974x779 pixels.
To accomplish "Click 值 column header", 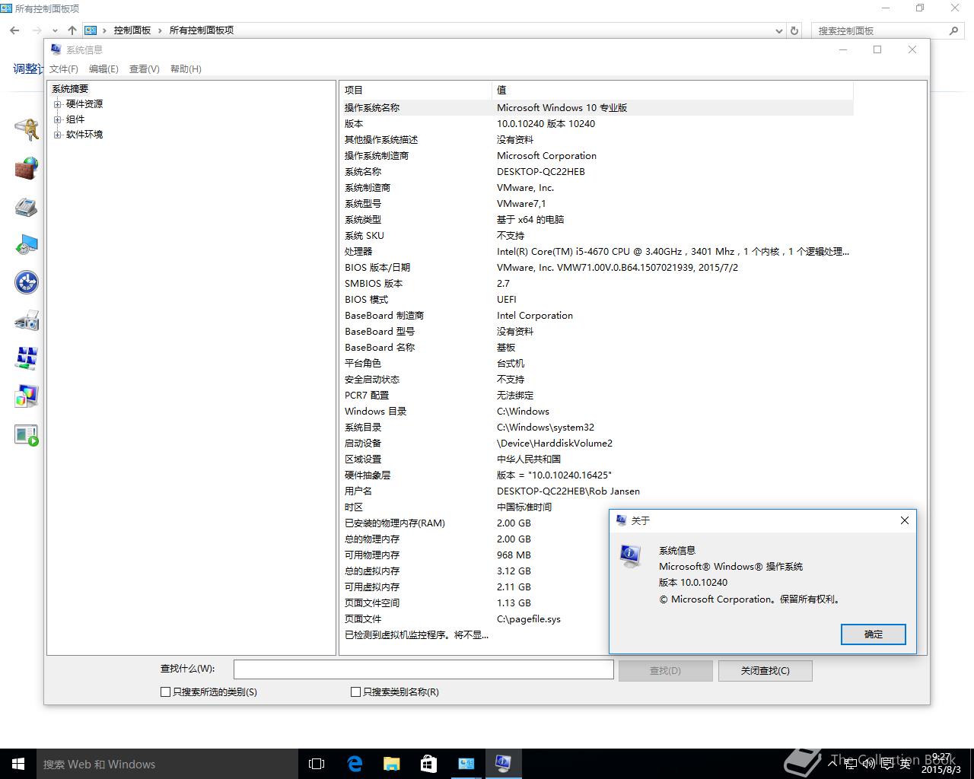I will [673, 90].
